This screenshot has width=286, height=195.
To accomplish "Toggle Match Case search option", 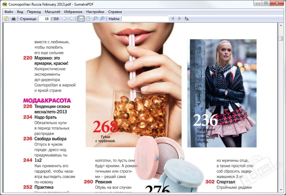I will [187, 19].
